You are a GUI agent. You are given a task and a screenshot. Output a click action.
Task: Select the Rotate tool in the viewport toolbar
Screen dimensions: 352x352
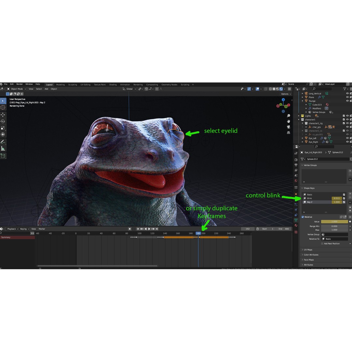click(3, 120)
